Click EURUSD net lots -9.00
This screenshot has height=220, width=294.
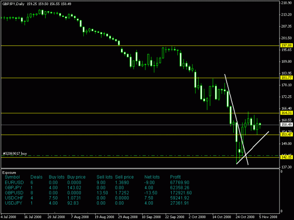pos(150,182)
